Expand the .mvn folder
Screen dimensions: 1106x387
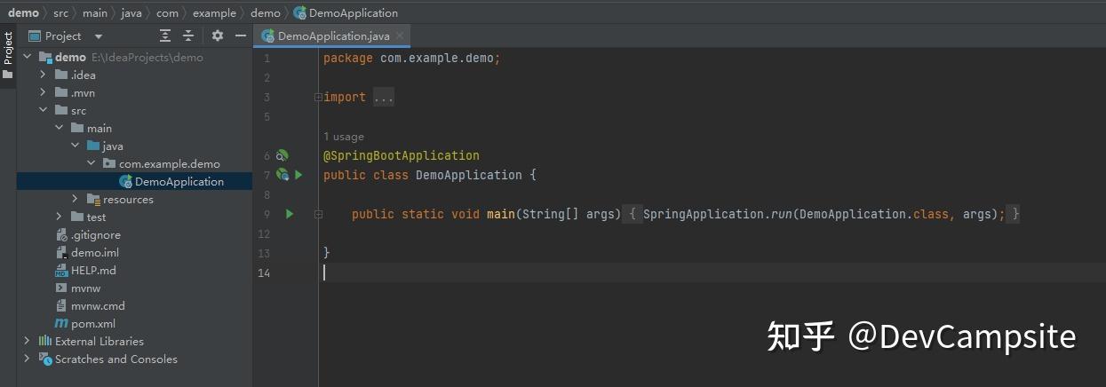(x=43, y=92)
